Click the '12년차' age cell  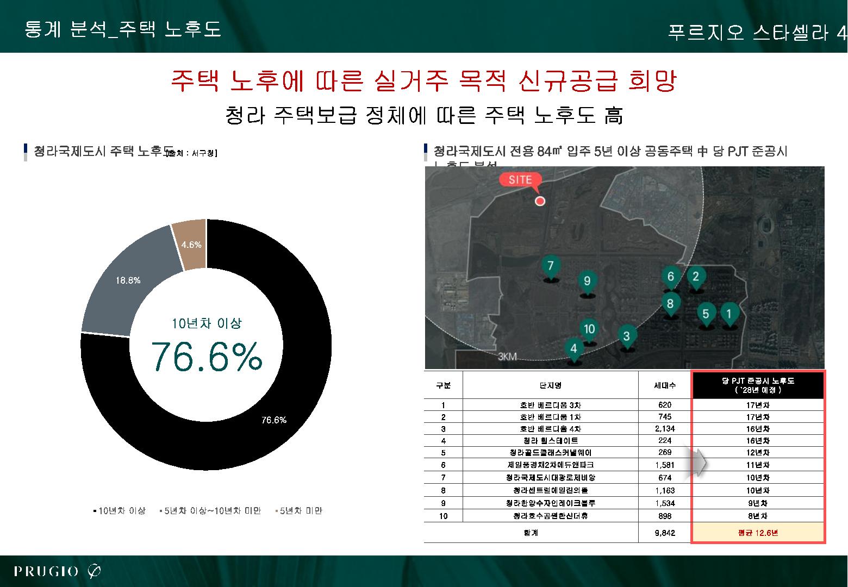pyautogui.click(x=758, y=453)
